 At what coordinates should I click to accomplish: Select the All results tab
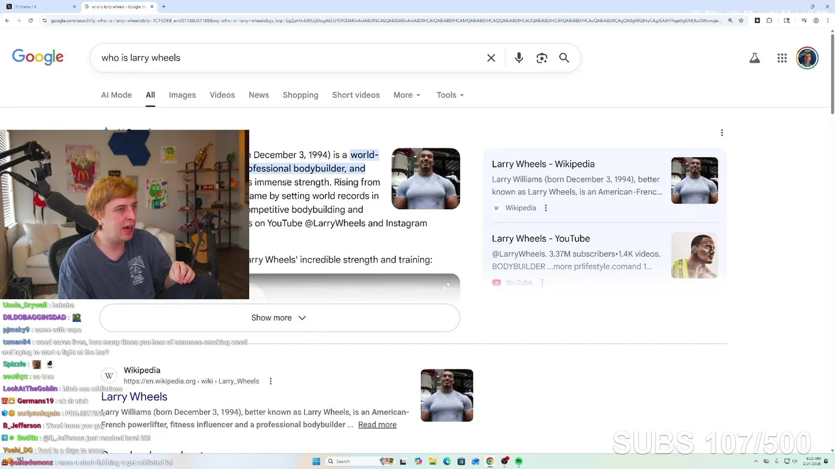click(150, 95)
